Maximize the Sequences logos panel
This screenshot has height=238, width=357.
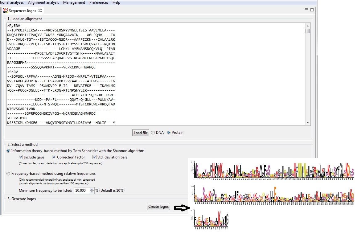[x=312, y=10]
